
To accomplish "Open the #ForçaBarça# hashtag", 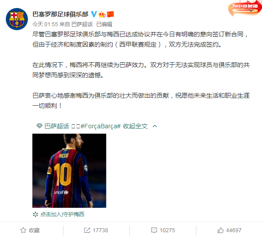I will pos(101,126).
